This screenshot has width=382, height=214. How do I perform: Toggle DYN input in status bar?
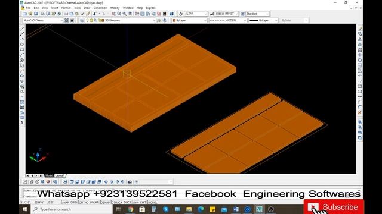pos(135,202)
